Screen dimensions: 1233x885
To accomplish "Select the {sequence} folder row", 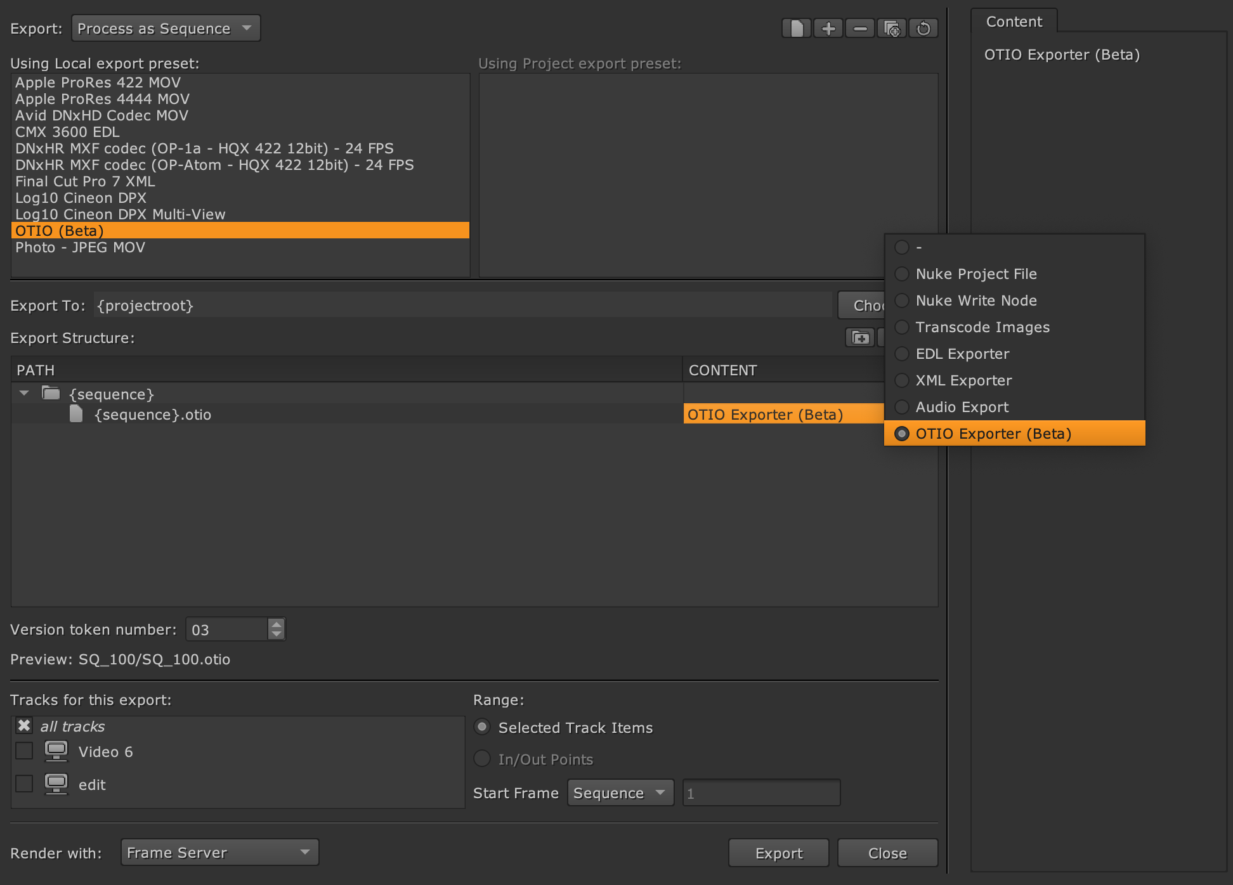I will click(x=347, y=394).
